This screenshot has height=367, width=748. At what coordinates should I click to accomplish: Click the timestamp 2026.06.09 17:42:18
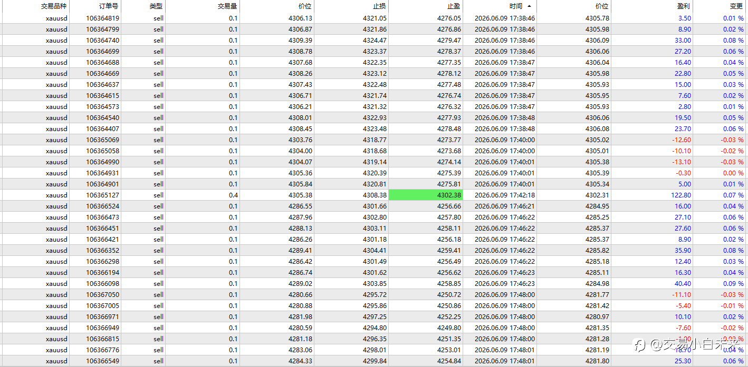(505, 195)
